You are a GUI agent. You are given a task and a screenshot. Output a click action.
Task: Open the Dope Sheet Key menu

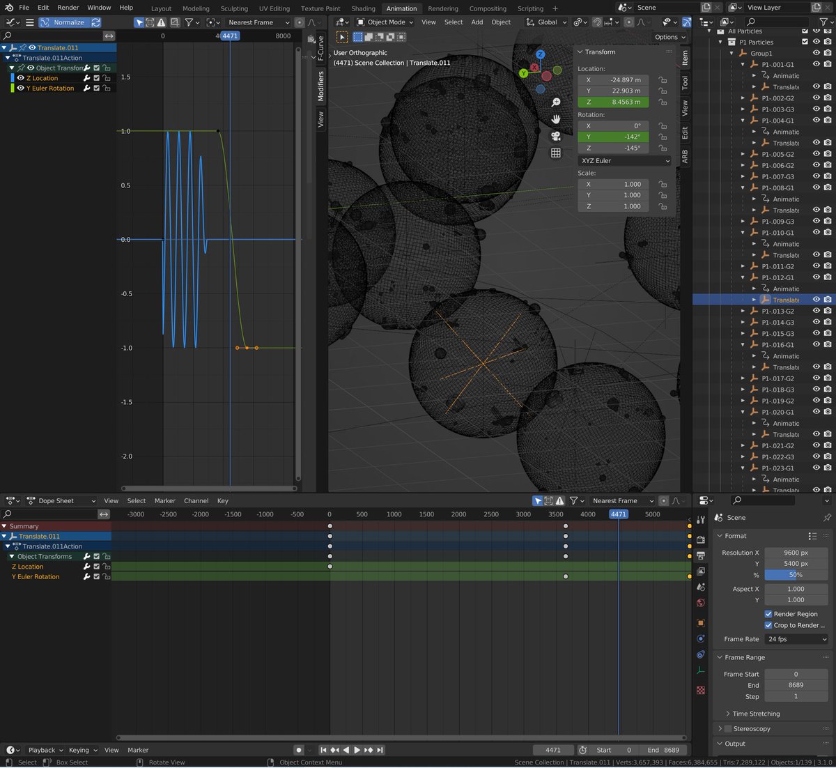[x=222, y=501]
